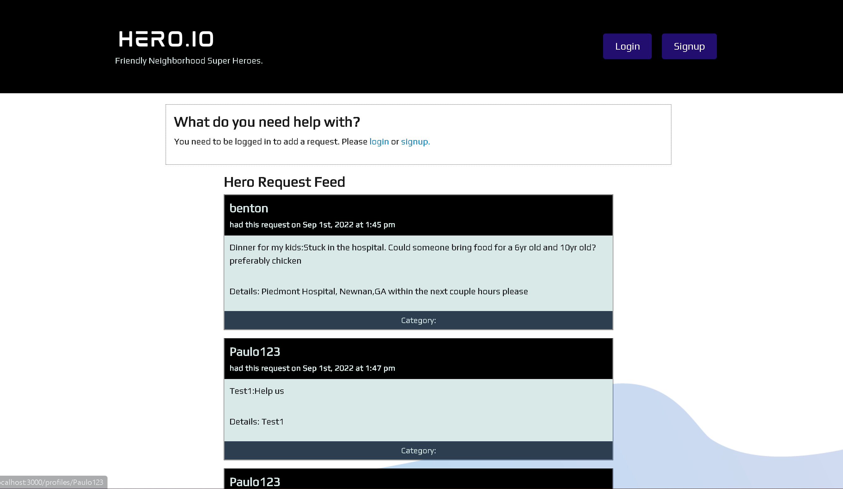This screenshot has width=843, height=489.
Task: Click the HERO.IO logo
Action: [166, 39]
